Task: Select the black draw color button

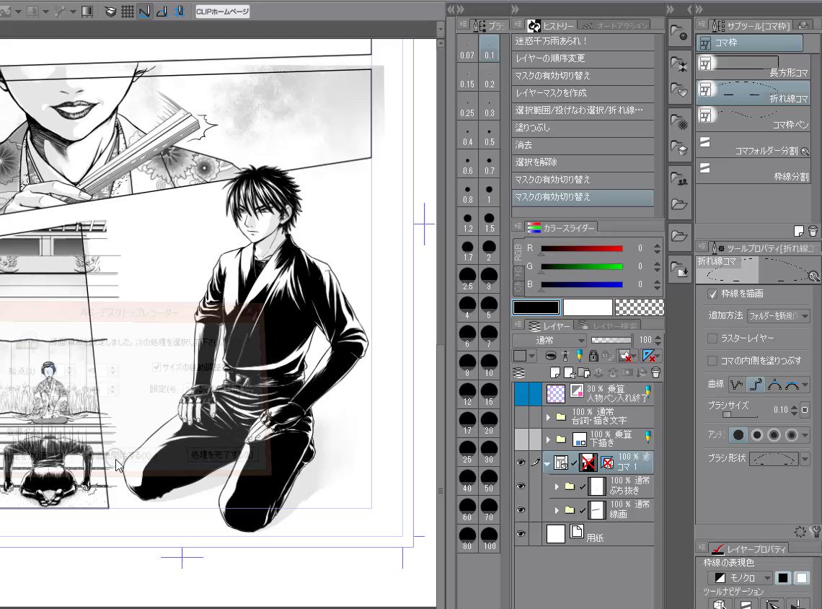Action: (783, 577)
